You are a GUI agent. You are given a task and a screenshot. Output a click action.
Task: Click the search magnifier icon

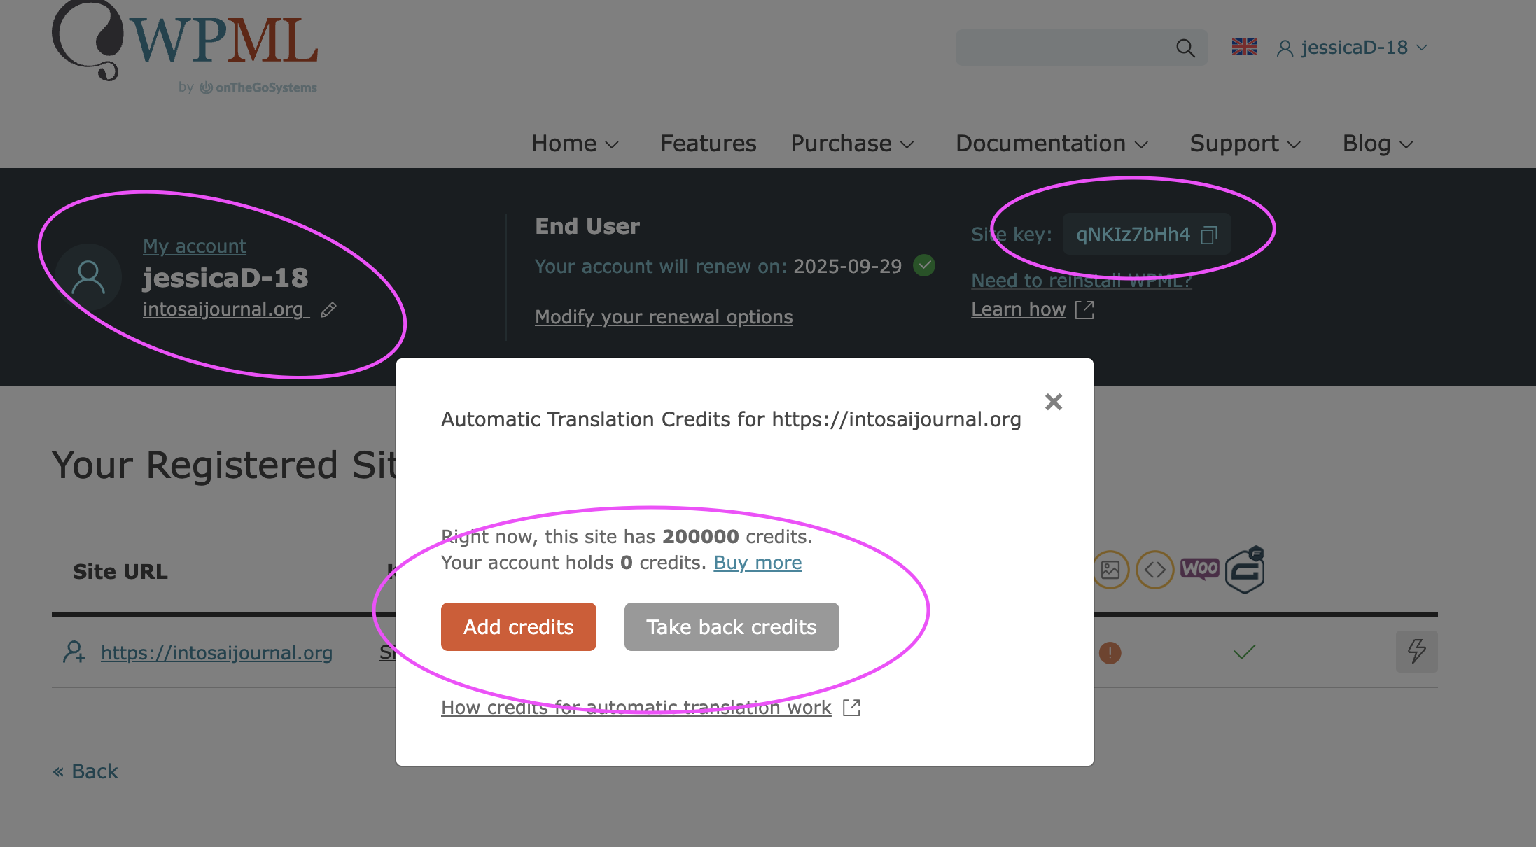(x=1185, y=48)
